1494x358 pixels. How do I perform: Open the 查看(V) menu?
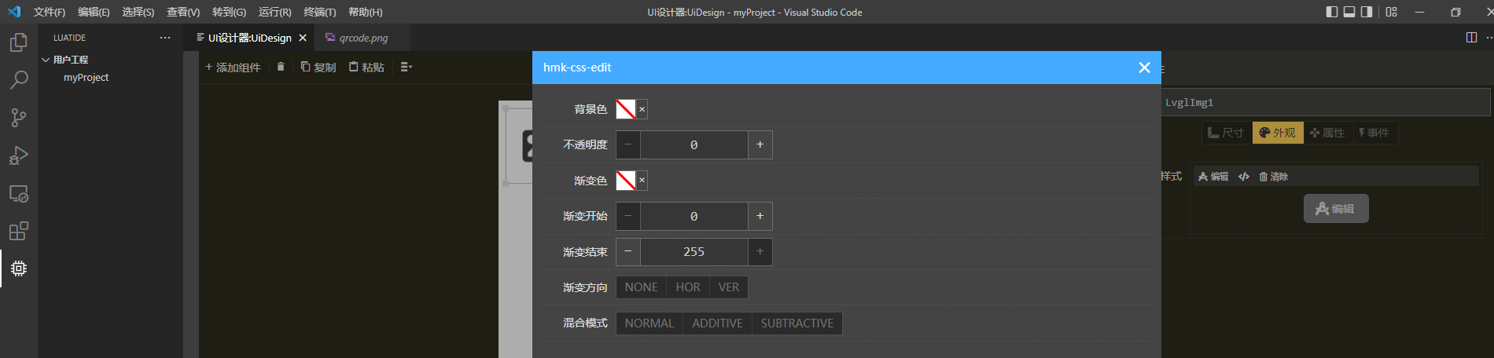point(183,12)
